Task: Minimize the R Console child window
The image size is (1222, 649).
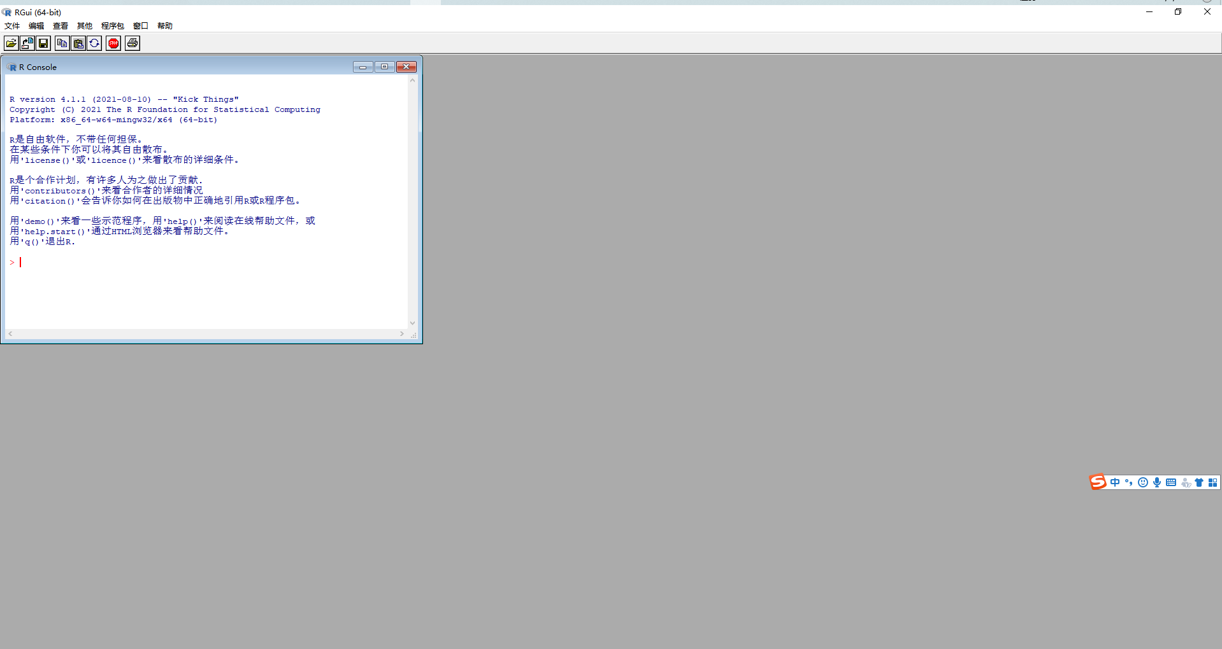Action: coord(363,67)
